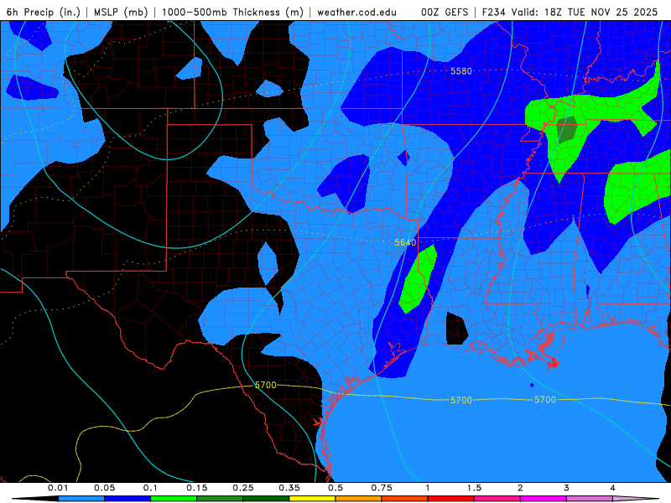This screenshot has width=671, height=503.
Task: Click the 'weather.cod.edu' header text
Action: click(357, 12)
